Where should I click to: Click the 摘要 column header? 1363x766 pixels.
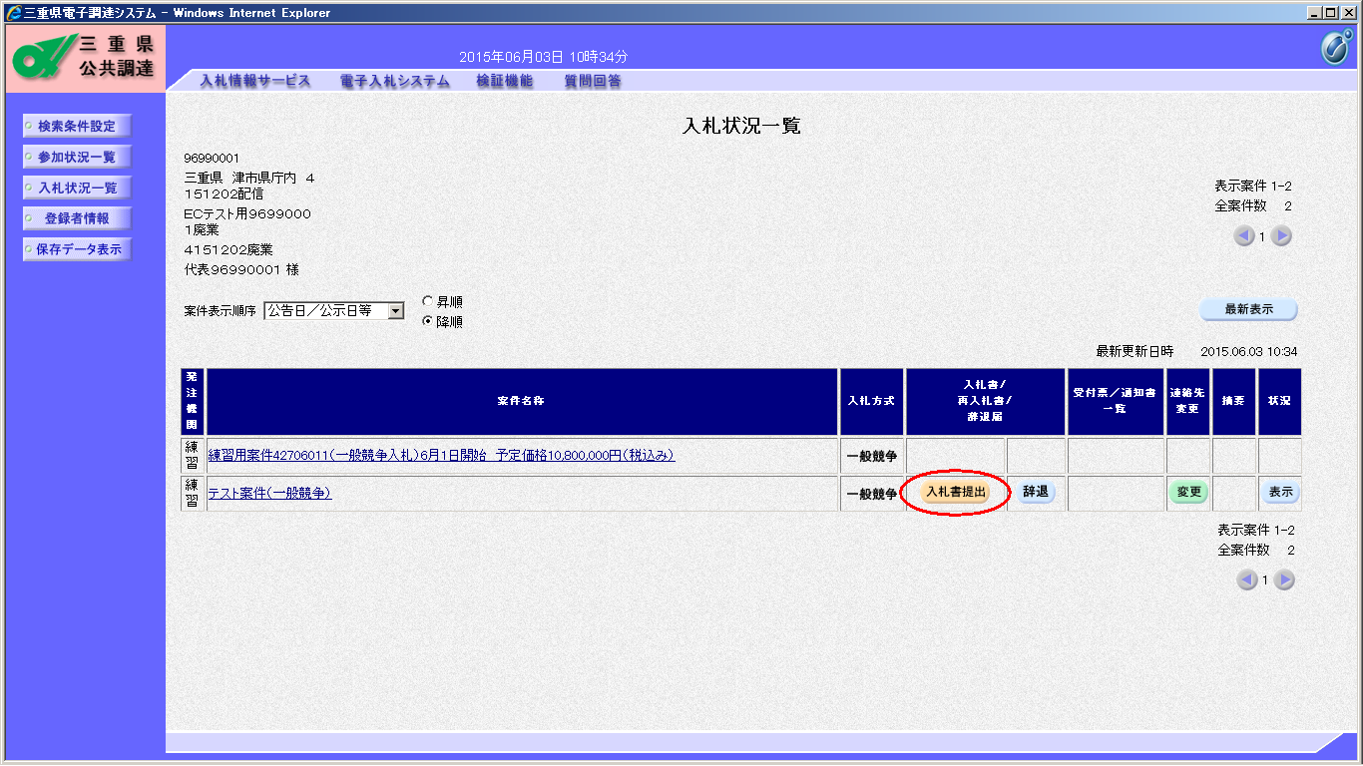click(x=1234, y=401)
